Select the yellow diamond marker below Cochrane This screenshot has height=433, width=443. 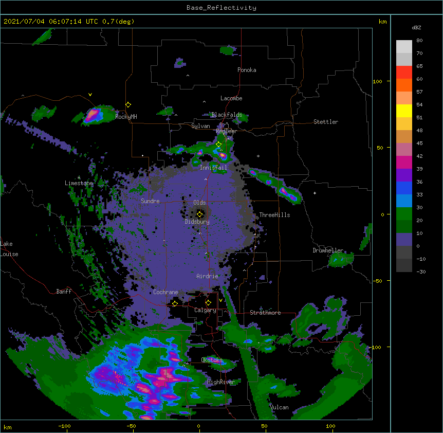(175, 303)
